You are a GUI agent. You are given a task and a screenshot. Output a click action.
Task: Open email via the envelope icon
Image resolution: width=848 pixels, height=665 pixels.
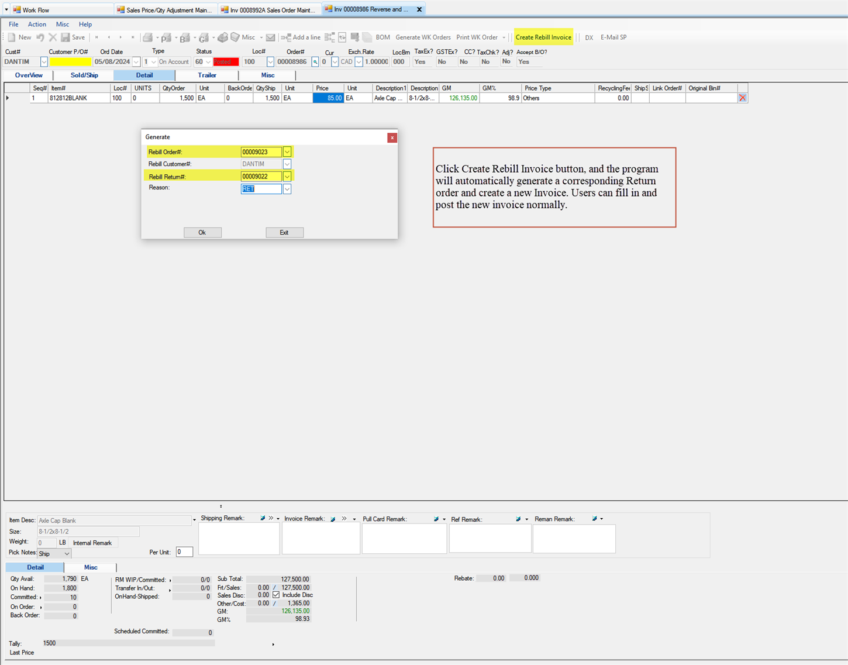(x=270, y=37)
